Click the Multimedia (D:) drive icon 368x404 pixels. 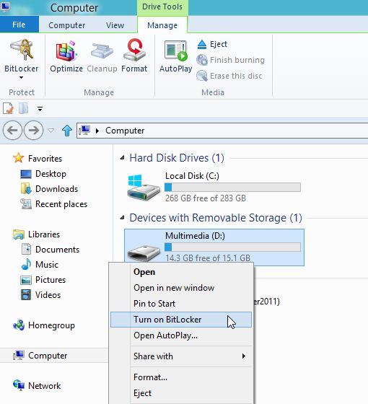pyautogui.click(x=144, y=253)
